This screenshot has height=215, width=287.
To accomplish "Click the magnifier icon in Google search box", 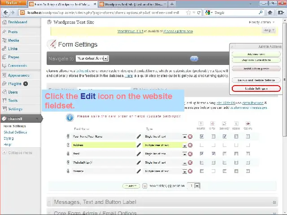I will (x=261, y=13).
